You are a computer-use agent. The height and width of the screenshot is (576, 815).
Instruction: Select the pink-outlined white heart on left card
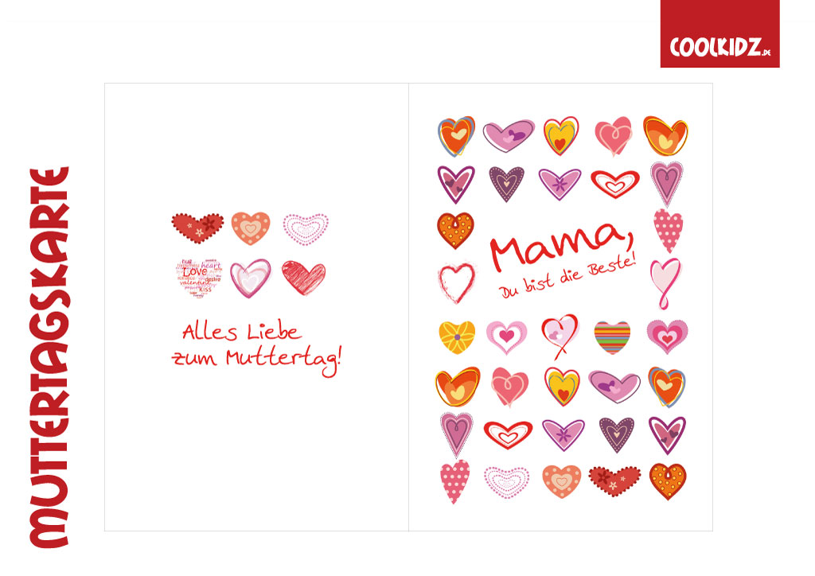[251, 278]
